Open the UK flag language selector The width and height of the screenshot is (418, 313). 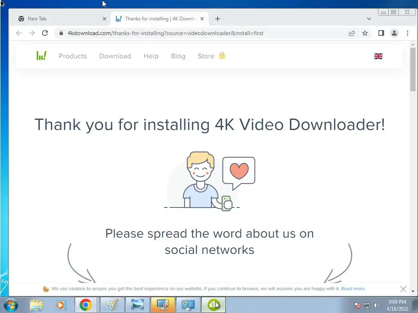[378, 56]
